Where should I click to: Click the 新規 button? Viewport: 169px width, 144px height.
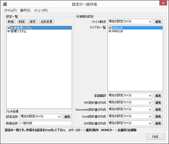pos(11,22)
